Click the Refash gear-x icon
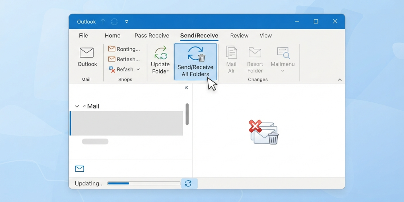This screenshot has width=404, height=202. point(112,69)
